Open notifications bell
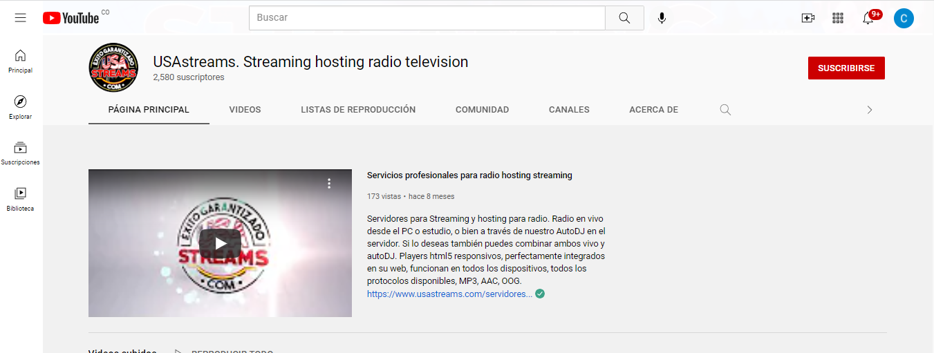 click(868, 18)
